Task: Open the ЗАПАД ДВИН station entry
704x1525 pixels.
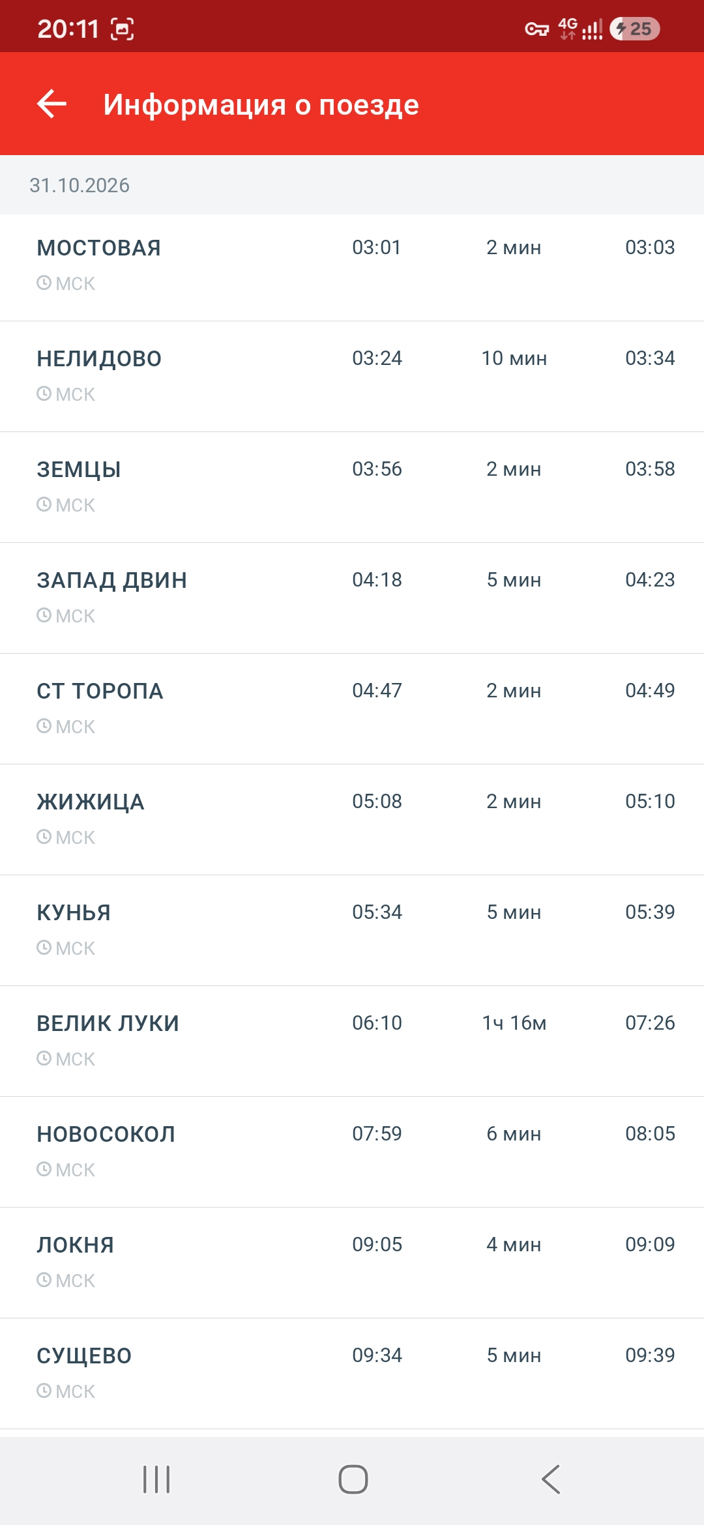Action: [x=352, y=598]
